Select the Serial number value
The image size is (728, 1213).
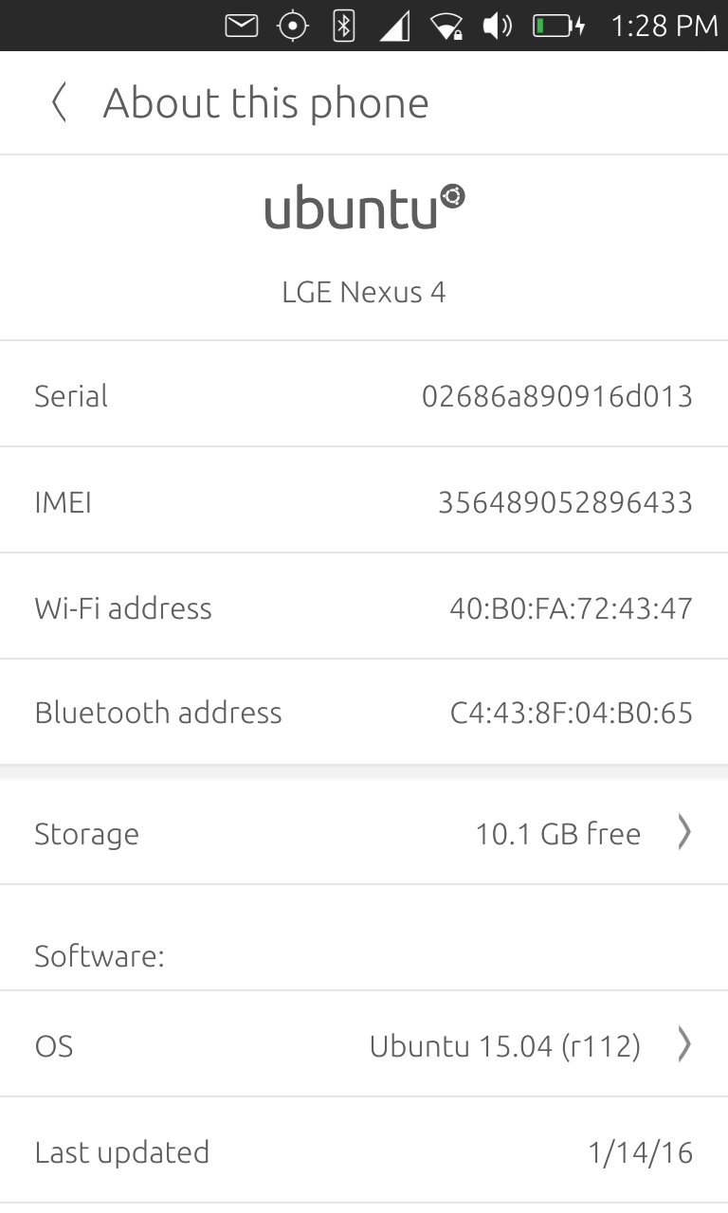[556, 395]
